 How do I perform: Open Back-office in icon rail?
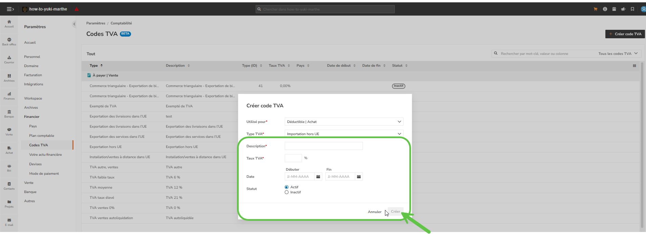9,42
